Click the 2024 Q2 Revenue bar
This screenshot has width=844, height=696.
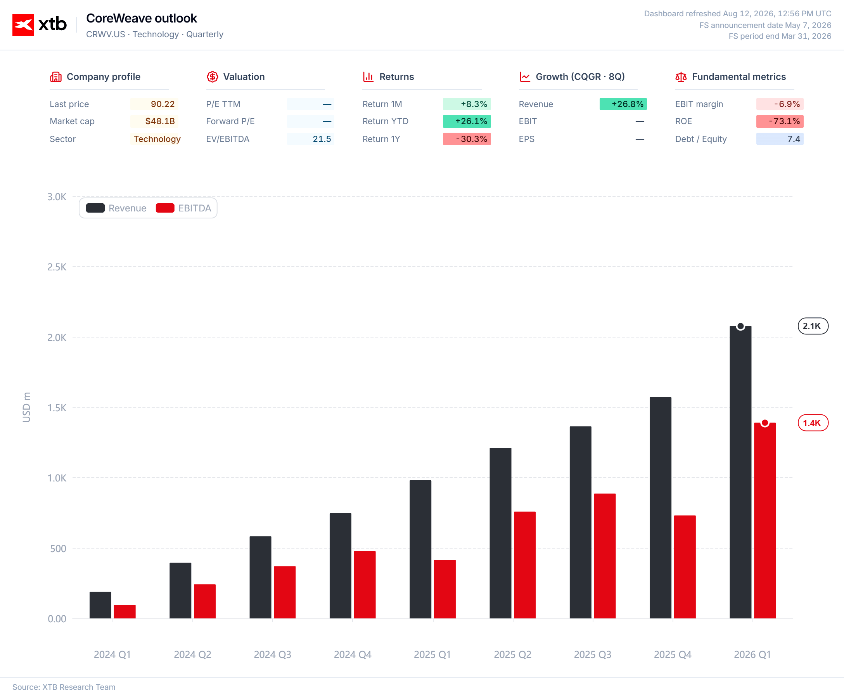(x=180, y=591)
